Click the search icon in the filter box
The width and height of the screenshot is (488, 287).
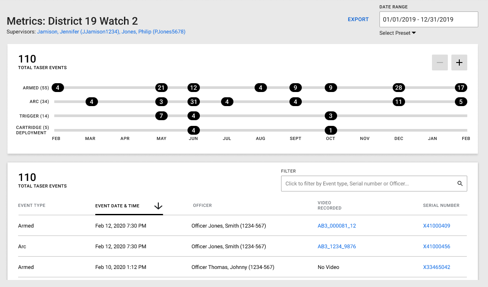460,183
